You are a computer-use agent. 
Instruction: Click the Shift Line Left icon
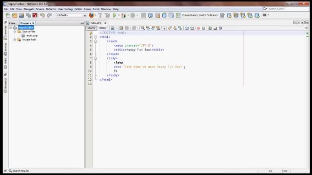pos(187,28)
